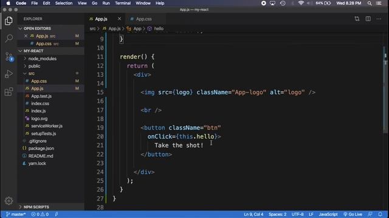Open the feedback icon in status bar
389x218 pixels.
click(x=370, y=214)
